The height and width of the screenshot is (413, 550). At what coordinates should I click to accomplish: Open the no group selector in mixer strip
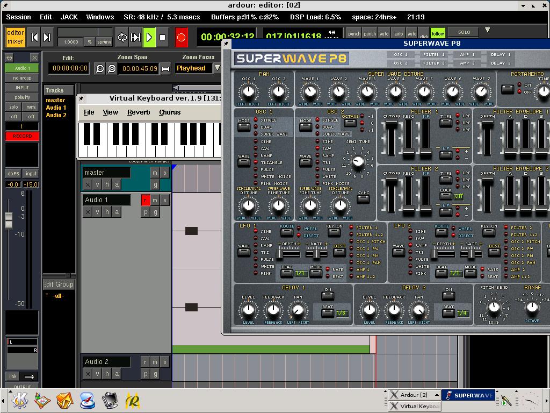(x=22, y=78)
